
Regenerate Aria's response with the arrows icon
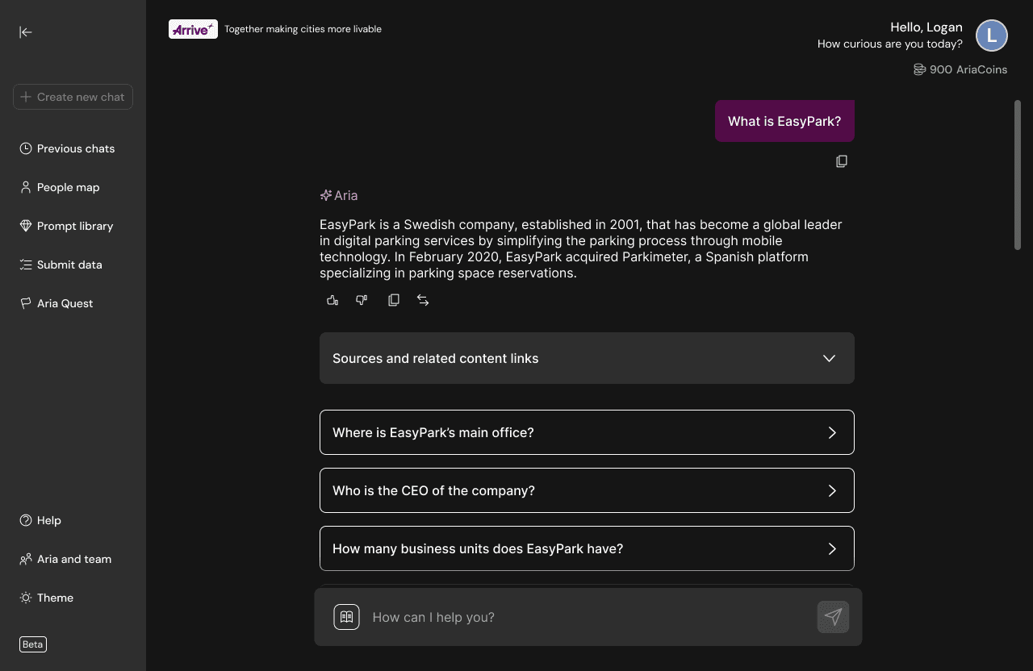tap(423, 300)
